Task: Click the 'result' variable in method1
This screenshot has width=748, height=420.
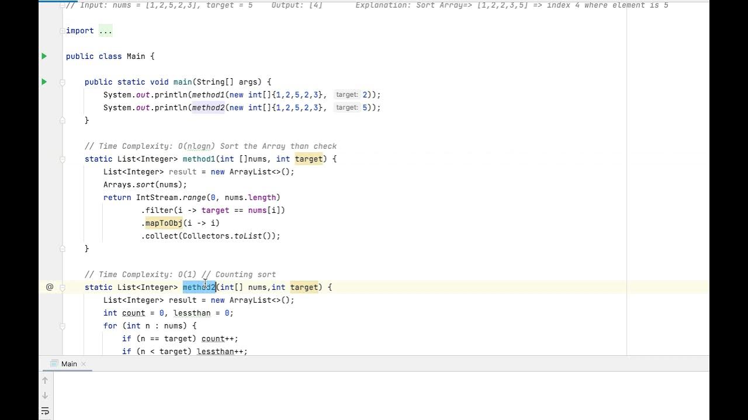Action: [x=182, y=171]
